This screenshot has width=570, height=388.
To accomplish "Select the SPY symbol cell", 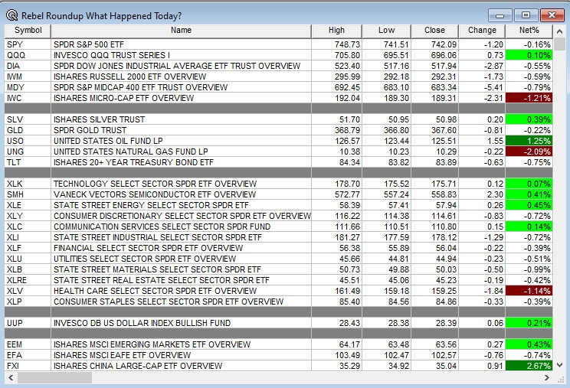I will click(28, 44).
